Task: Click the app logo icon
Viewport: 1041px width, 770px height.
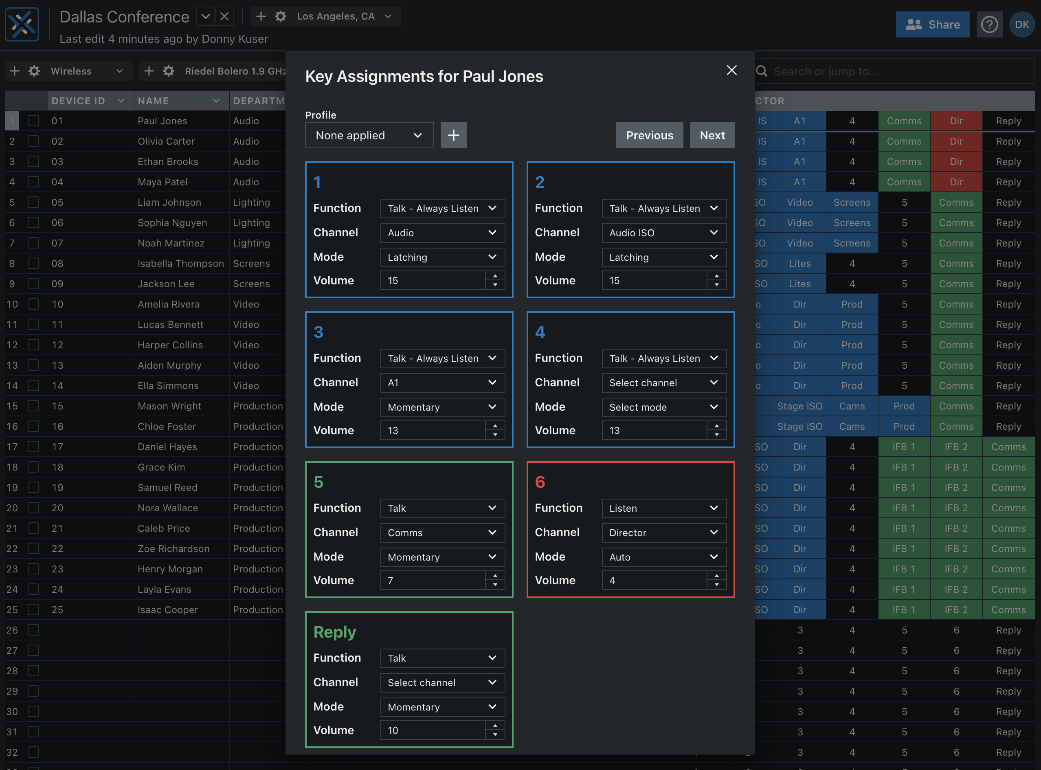Action: pyautogui.click(x=22, y=25)
